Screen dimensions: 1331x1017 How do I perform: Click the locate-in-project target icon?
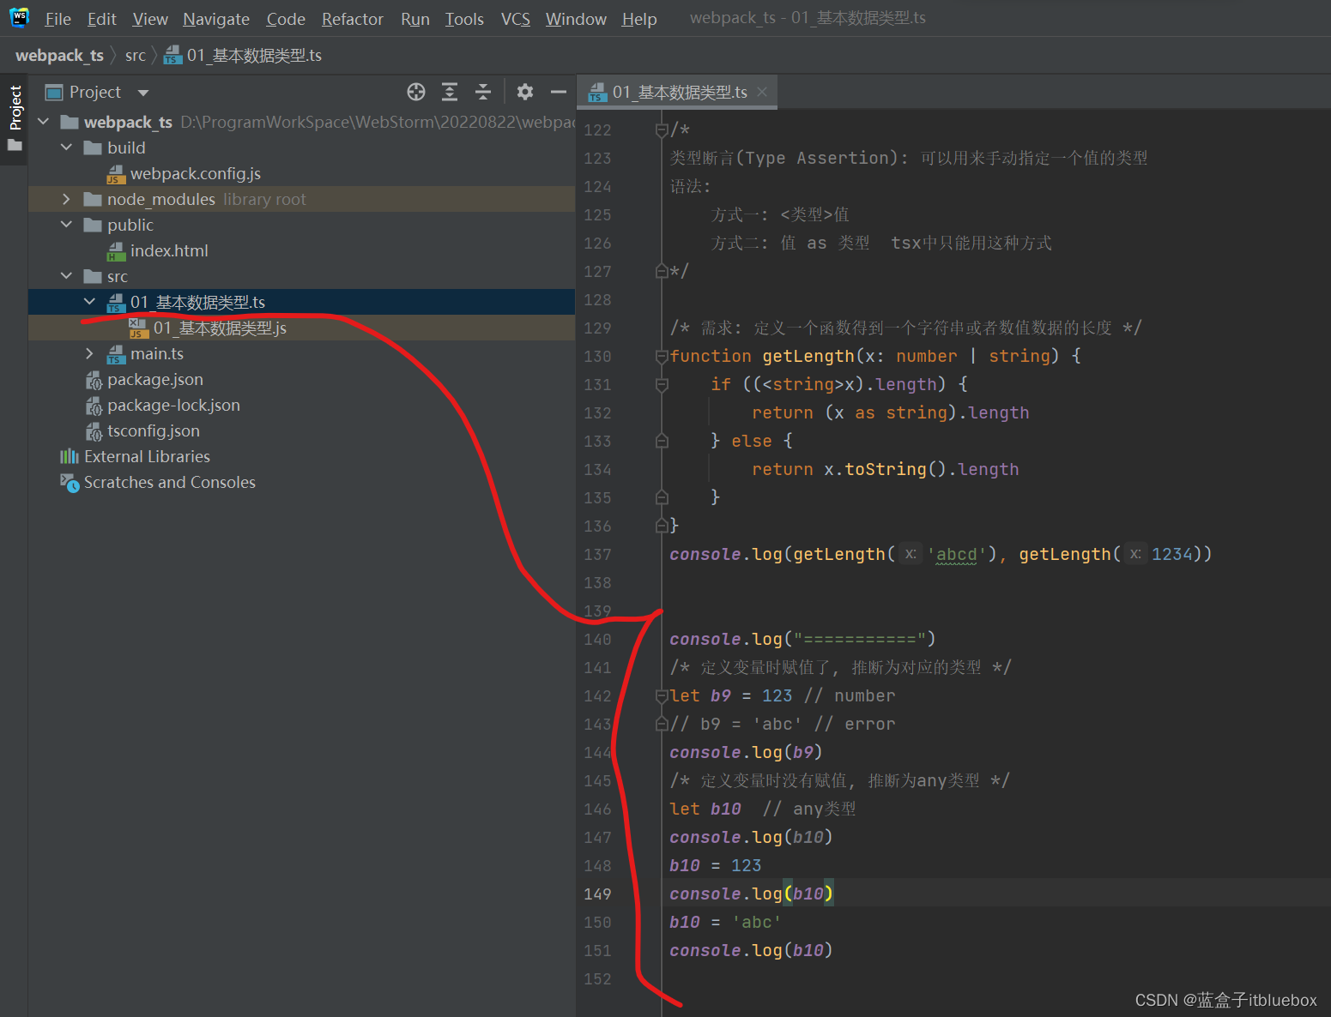pyautogui.click(x=416, y=92)
